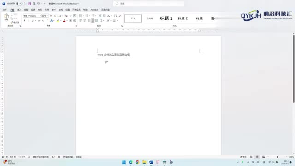295x166 pixels.
Task: Open the Paragraph dialog launcher
Action: click(122, 26)
